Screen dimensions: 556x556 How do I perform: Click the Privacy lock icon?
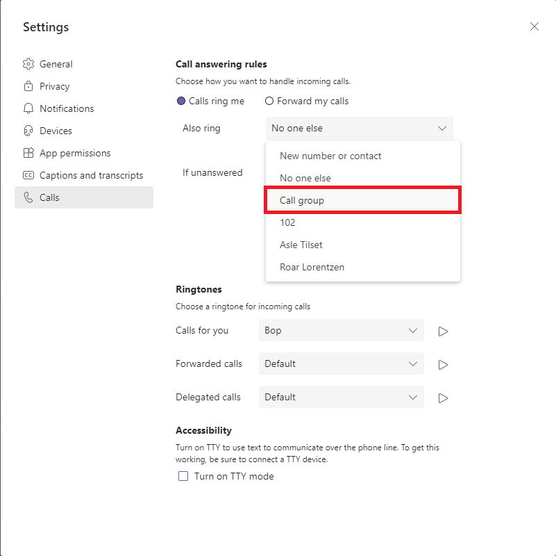(28, 86)
